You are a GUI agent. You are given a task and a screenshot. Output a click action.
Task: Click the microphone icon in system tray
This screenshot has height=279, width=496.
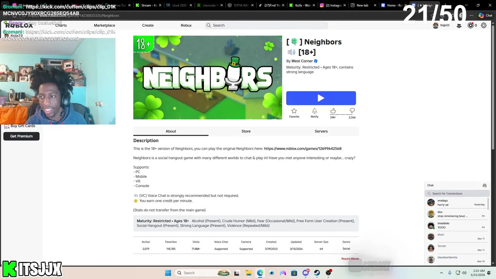click(x=450, y=273)
